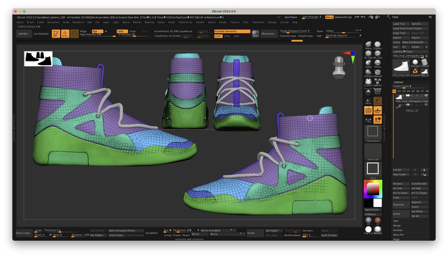
Task: Select the SkinShade material
Action: click(378, 230)
